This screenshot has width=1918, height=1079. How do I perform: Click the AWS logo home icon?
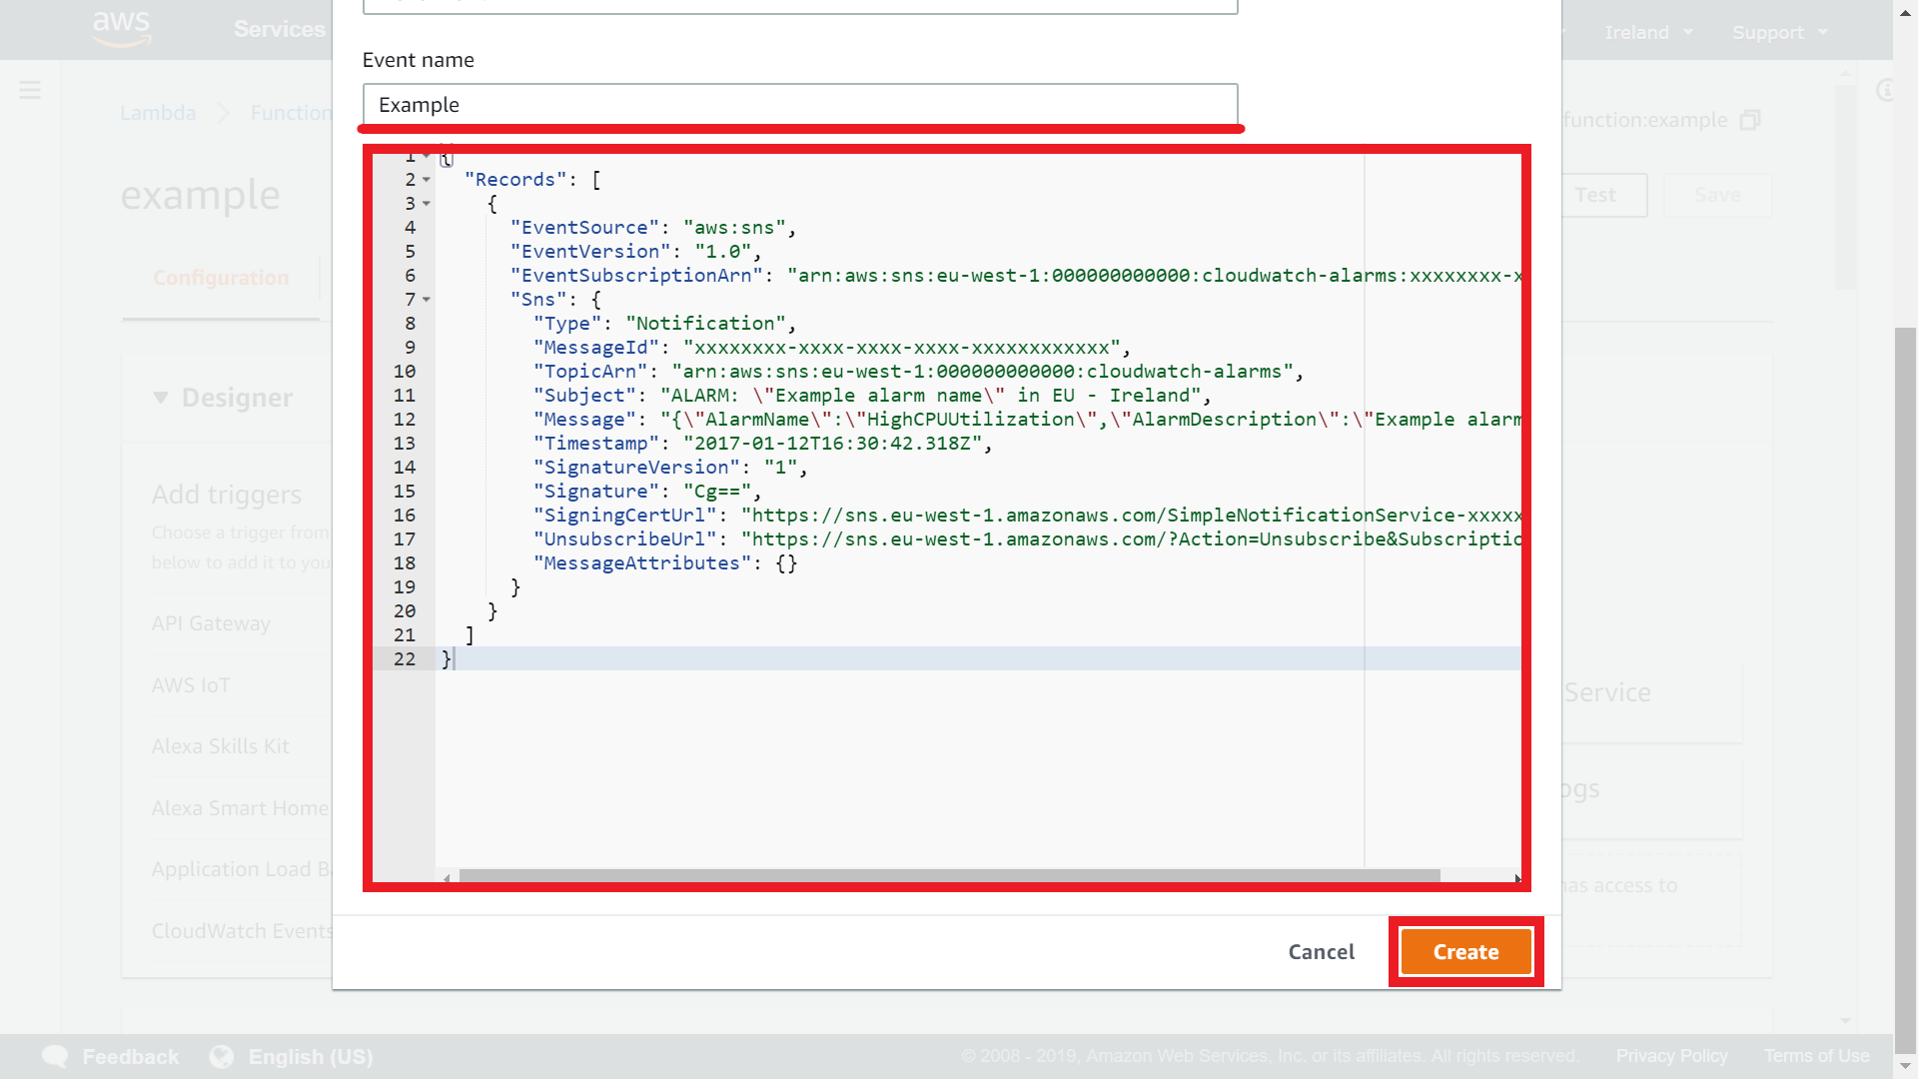coord(121,28)
